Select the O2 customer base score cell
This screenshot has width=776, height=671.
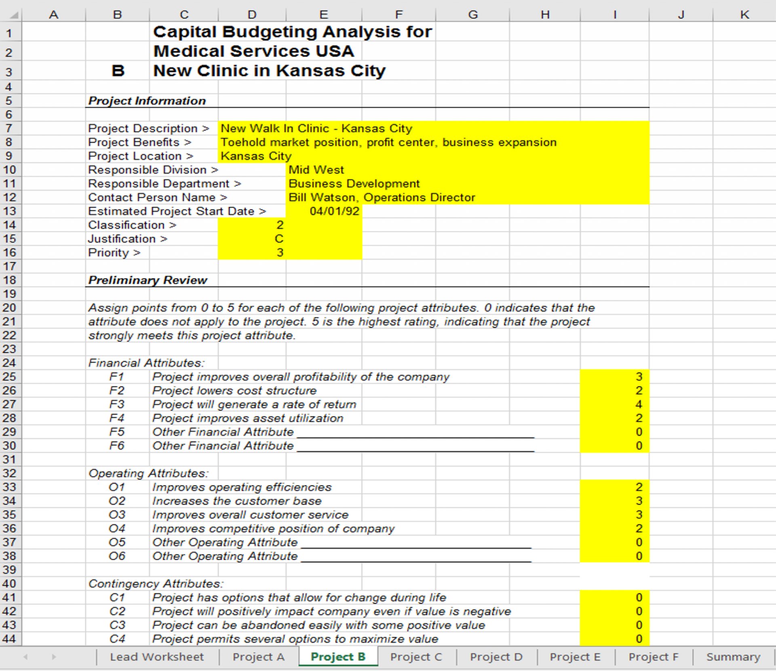point(614,501)
